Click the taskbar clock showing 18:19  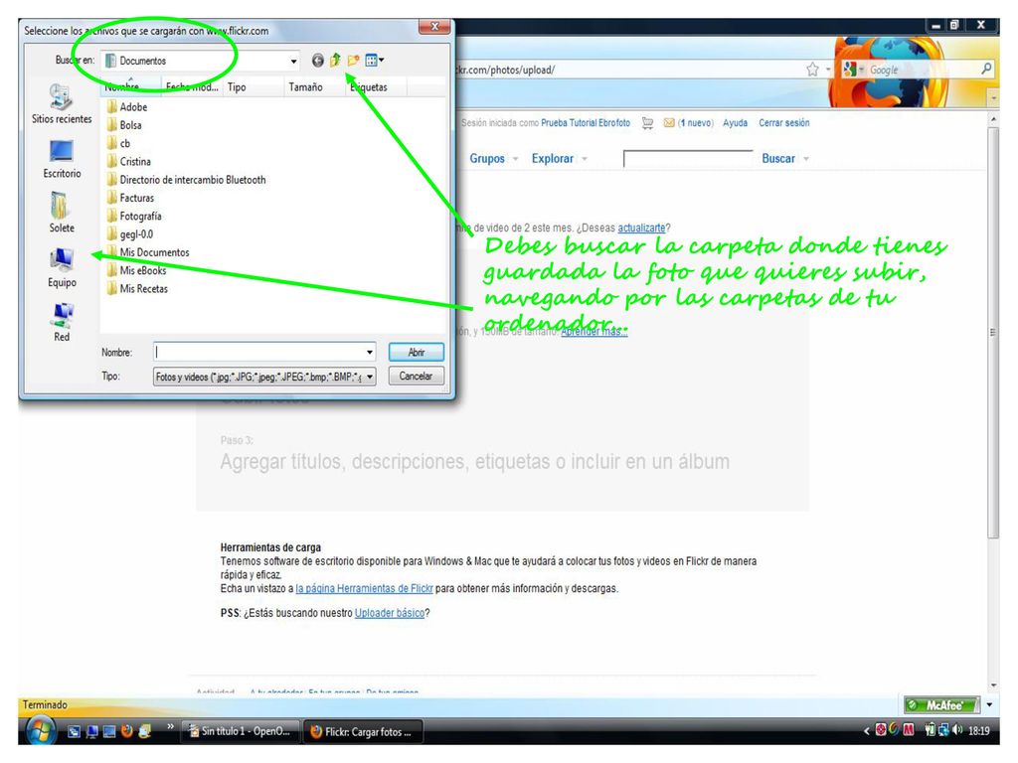pos(979,731)
